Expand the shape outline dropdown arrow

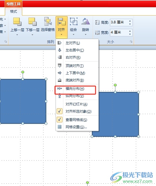(5, 25)
